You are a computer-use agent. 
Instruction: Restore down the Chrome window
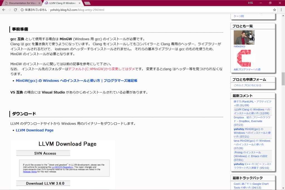click(270, 3)
